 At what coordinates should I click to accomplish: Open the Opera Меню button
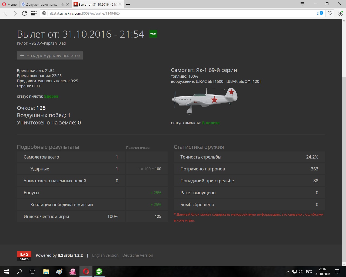click(x=9, y=4)
